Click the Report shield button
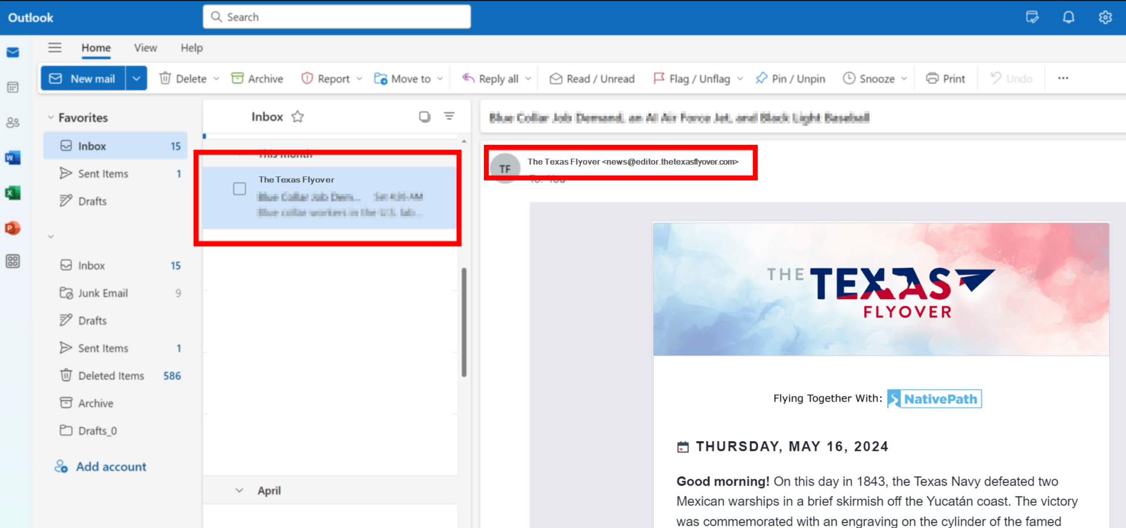Screen dimensions: 1126x528 325,79
